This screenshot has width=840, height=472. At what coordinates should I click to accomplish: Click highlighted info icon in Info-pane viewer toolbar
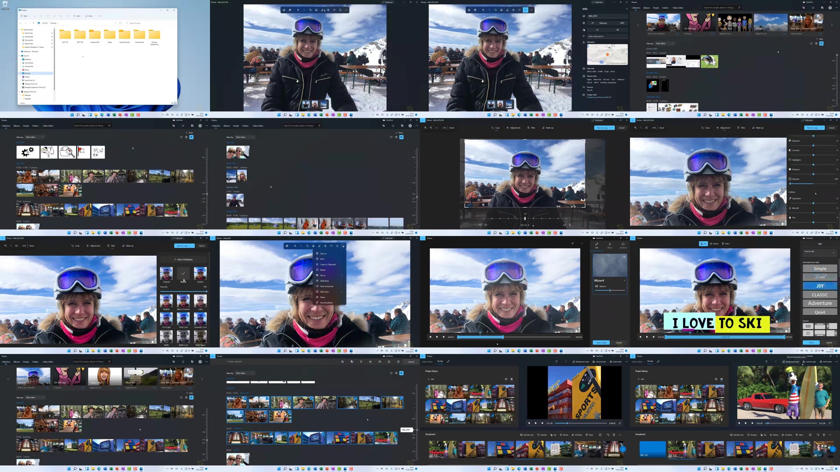point(525,10)
